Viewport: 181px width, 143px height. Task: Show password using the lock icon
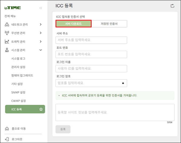click(x=123, y=83)
